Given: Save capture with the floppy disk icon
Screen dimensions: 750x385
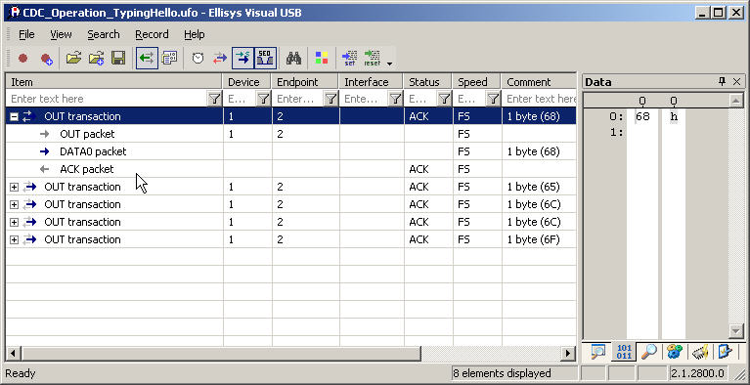Looking at the screenshot, I should pos(118,59).
